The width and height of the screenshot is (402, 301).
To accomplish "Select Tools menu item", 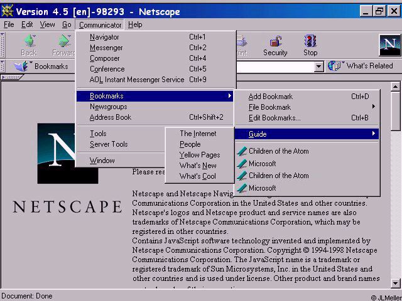I will click(x=121, y=134).
